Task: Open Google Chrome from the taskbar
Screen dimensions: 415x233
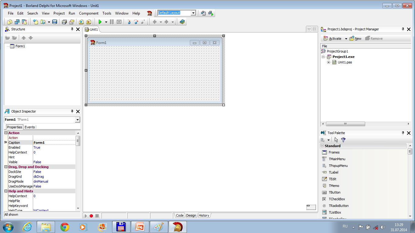Action: pyautogui.click(x=64, y=227)
